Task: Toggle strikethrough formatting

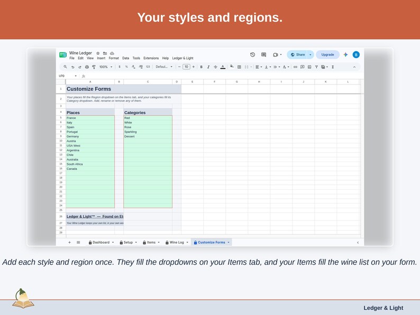Action: 215,67
